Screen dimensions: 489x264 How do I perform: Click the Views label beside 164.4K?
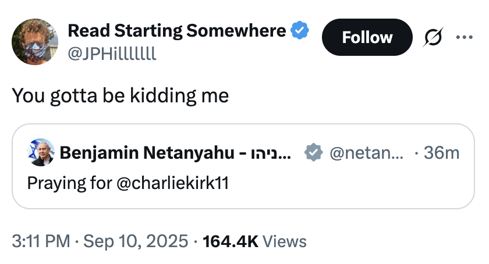pos(285,241)
